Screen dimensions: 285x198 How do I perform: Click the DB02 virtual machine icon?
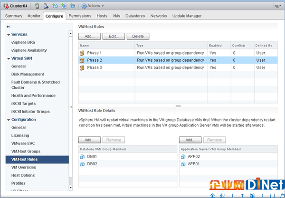coord(82,164)
